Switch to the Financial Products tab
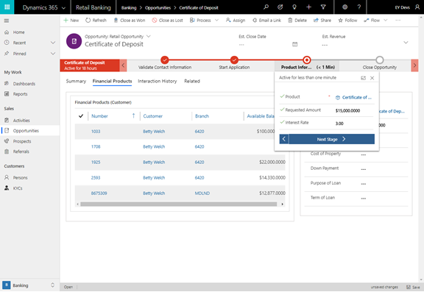The image size is (424, 292). pos(112,81)
